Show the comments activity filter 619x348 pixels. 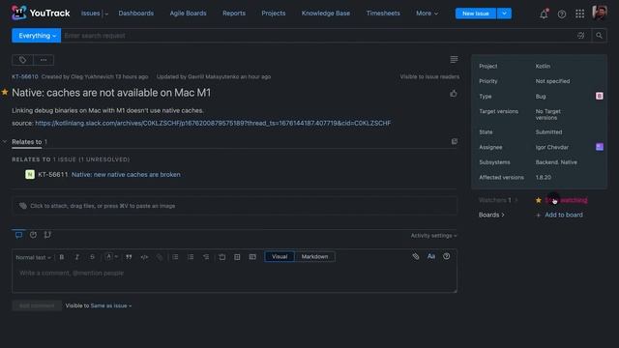tap(18, 235)
